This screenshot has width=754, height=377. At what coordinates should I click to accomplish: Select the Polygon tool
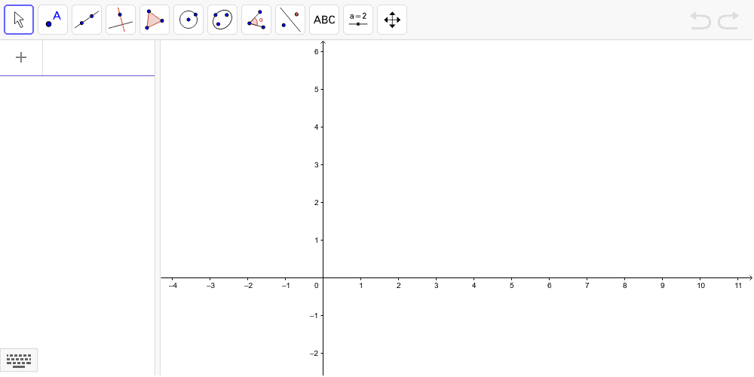[x=155, y=20]
